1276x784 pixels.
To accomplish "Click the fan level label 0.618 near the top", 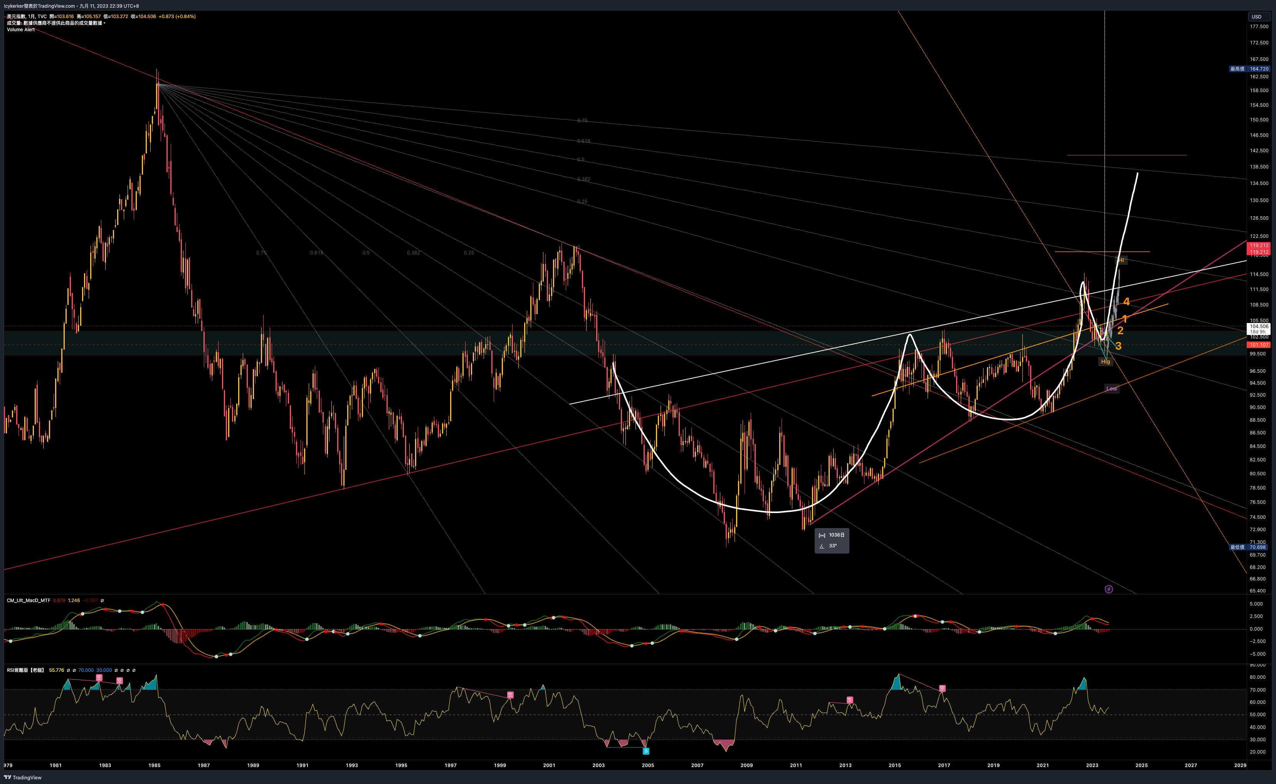I will click(x=583, y=141).
